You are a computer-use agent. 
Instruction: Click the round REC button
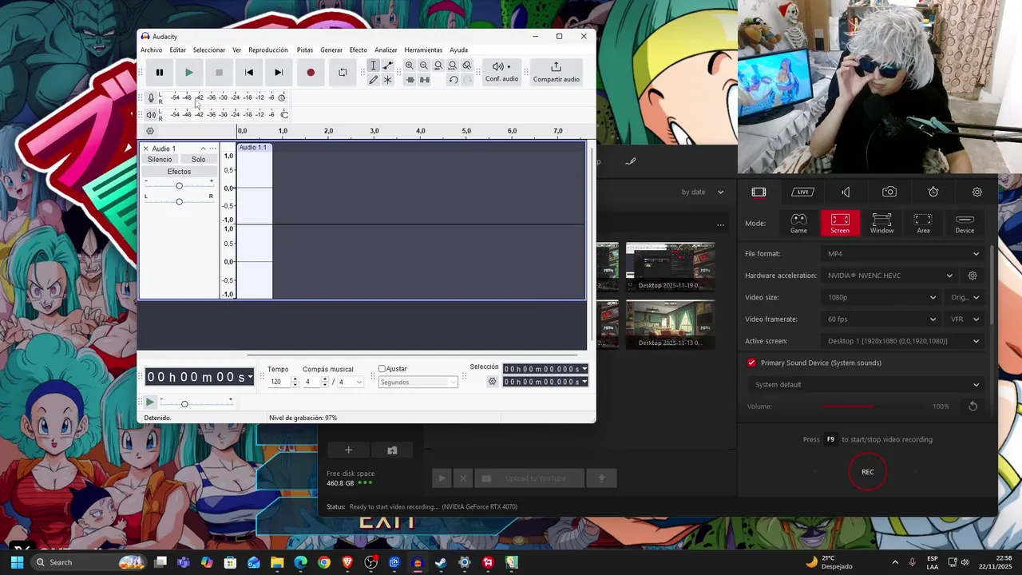pyautogui.click(x=868, y=472)
